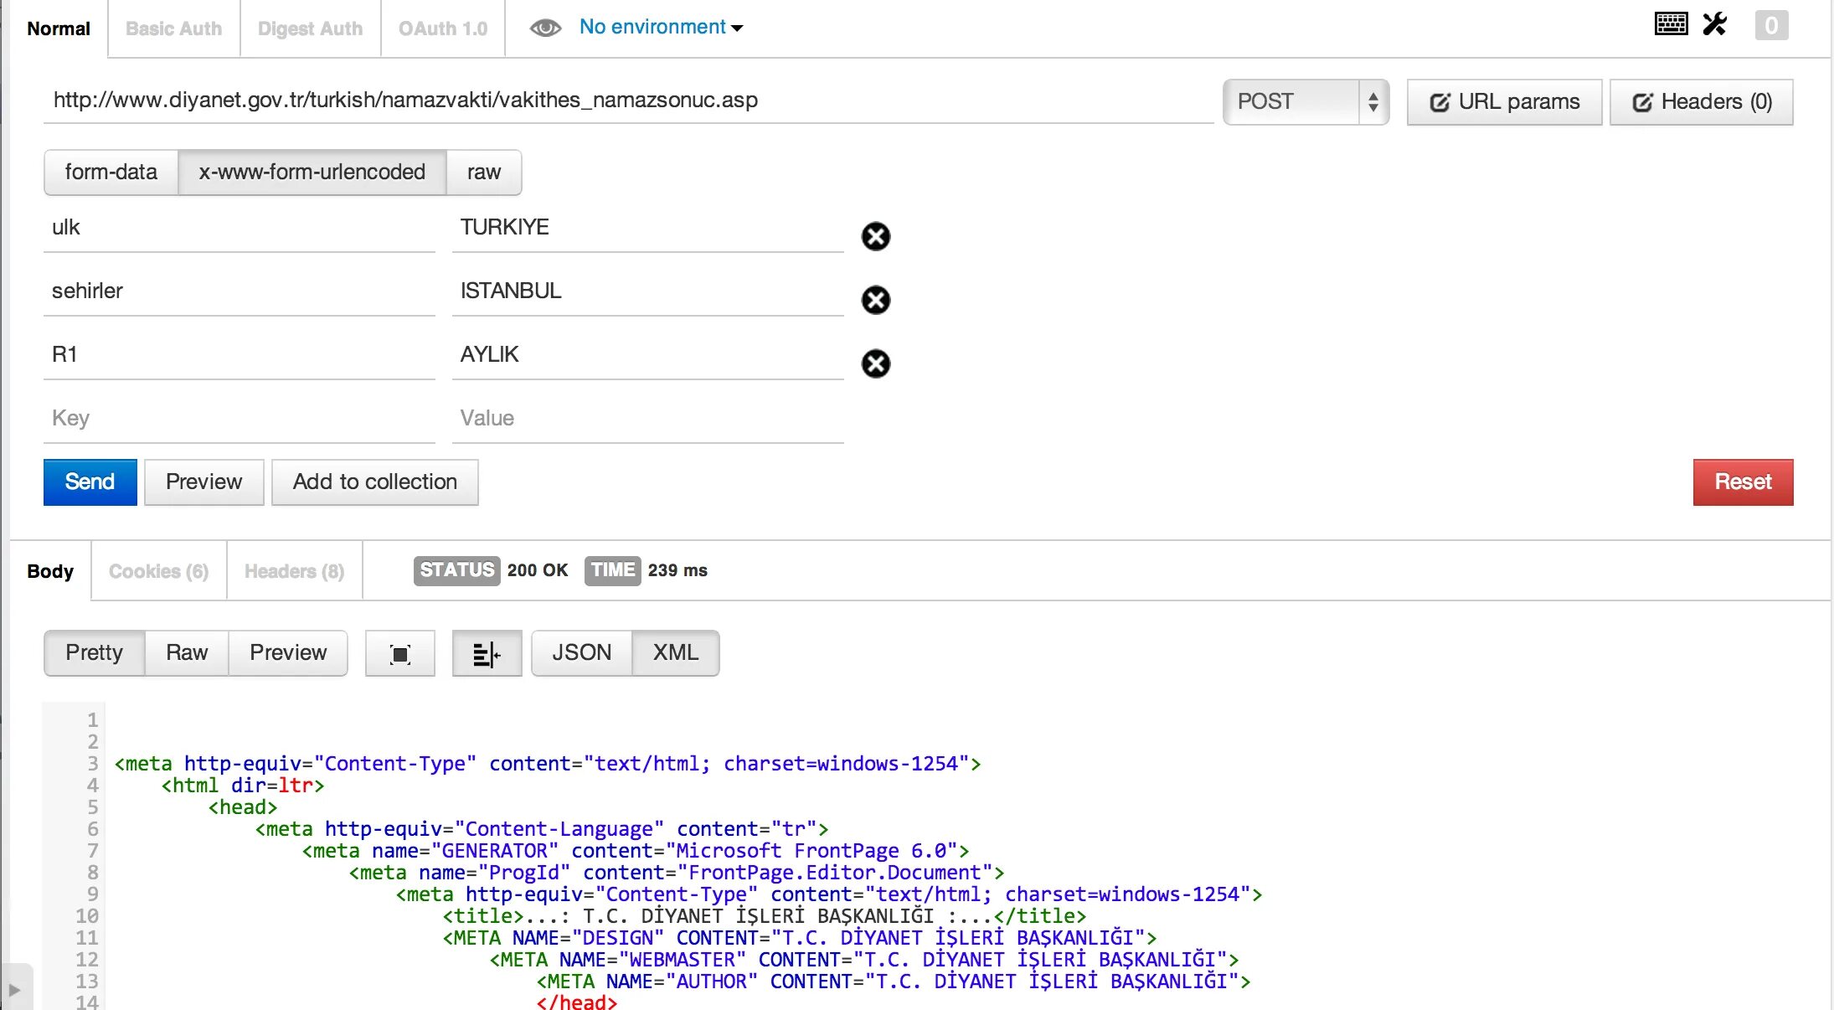The image size is (1834, 1010).
Task: Click the Send request button
Action: 90,482
